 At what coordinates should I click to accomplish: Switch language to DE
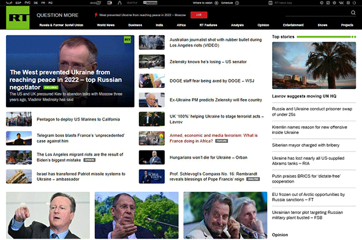click(36, 3)
